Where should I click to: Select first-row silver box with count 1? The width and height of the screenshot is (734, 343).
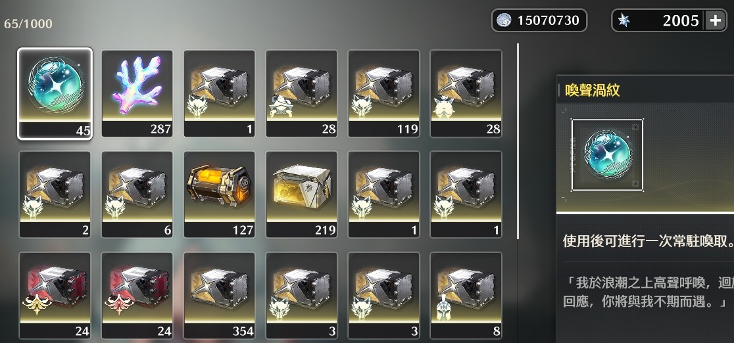pyautogui.click(x=220, y=93)
